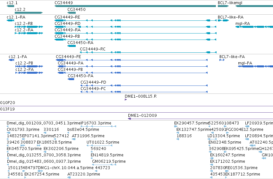Select the c12.2-RB transcript label
The height and width of the screenshot is (179, 273).
24,24
